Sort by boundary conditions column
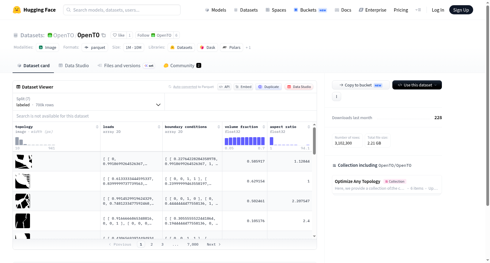This screenshot has width=490, height=263. (219, 127)
